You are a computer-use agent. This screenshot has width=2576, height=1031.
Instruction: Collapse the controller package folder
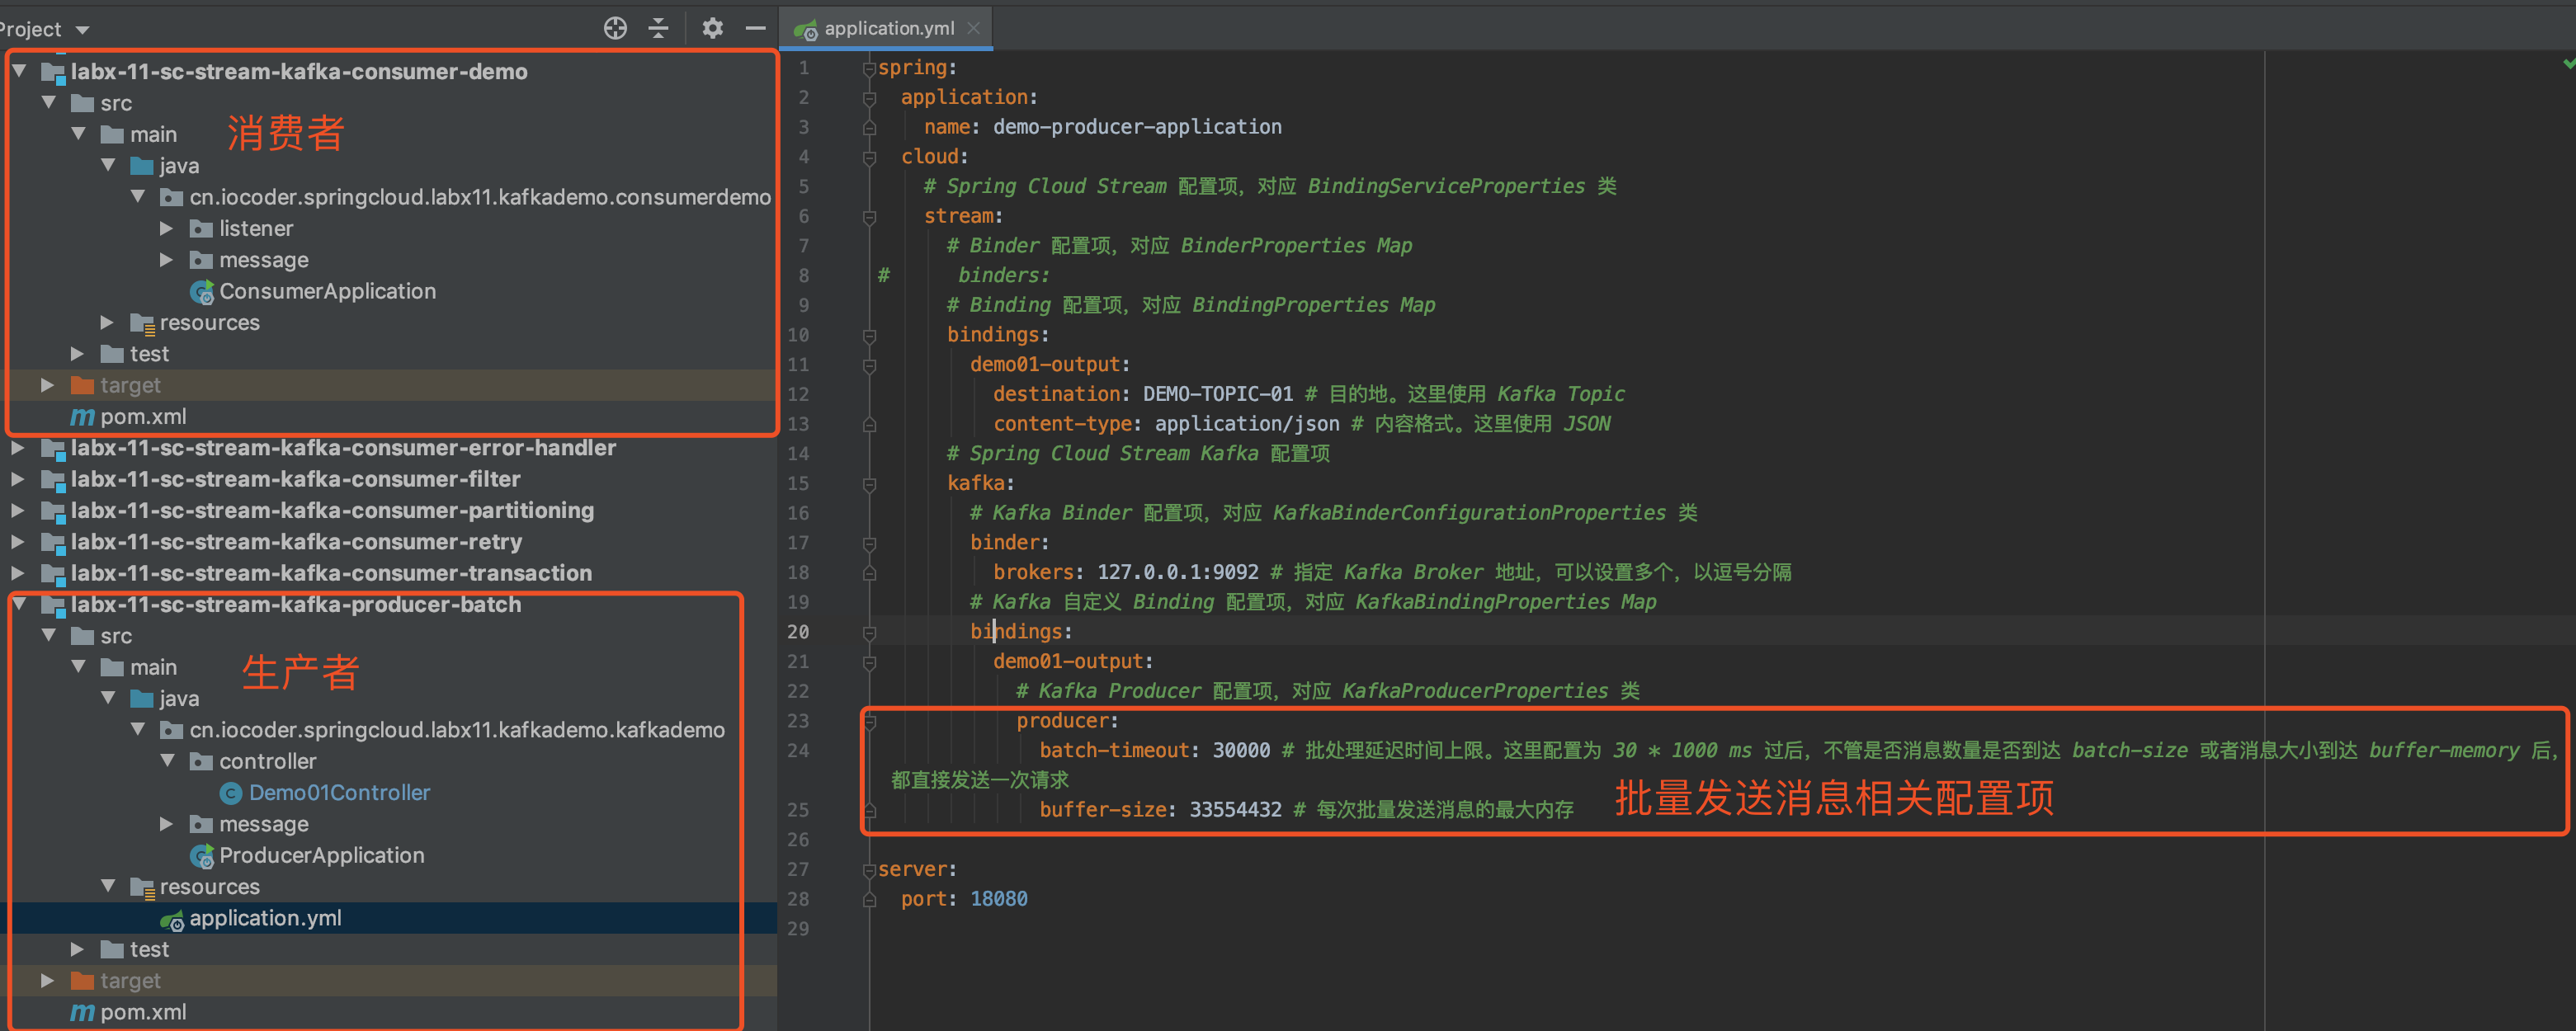coord(168,761)
